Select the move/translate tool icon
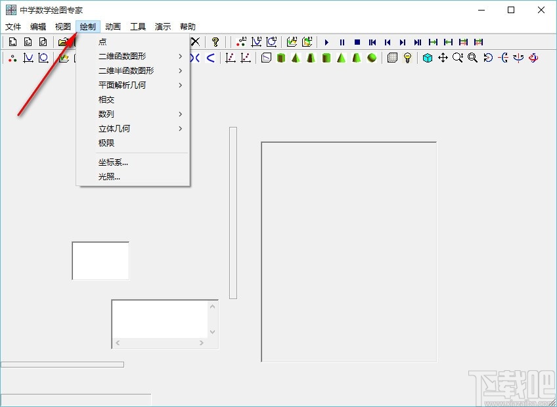Image resolution: width=557 pixels, height=407 pixels. (x=443, y=57)
